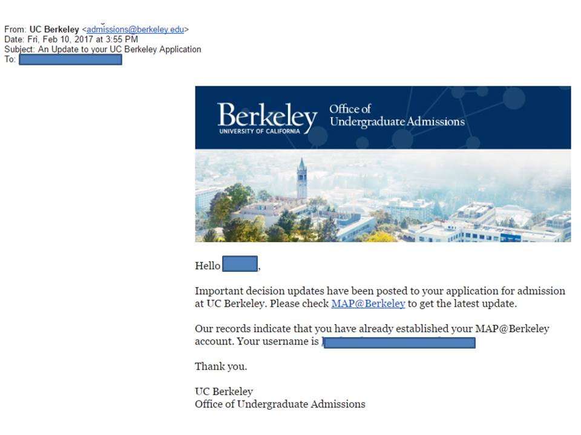Click the redacted name after Hello
The height and width of the screenshot is (435, 581).
point(240,264)
